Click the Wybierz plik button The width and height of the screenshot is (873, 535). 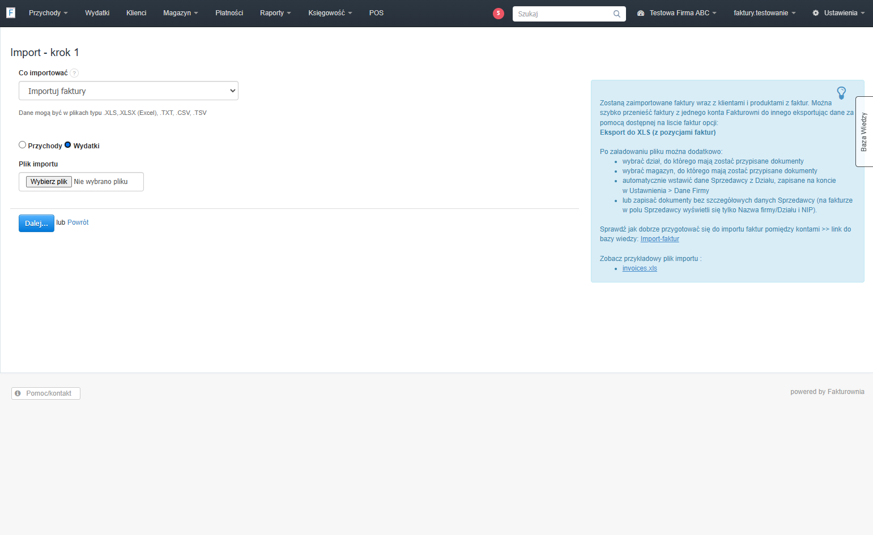click(x=49, y=182)
